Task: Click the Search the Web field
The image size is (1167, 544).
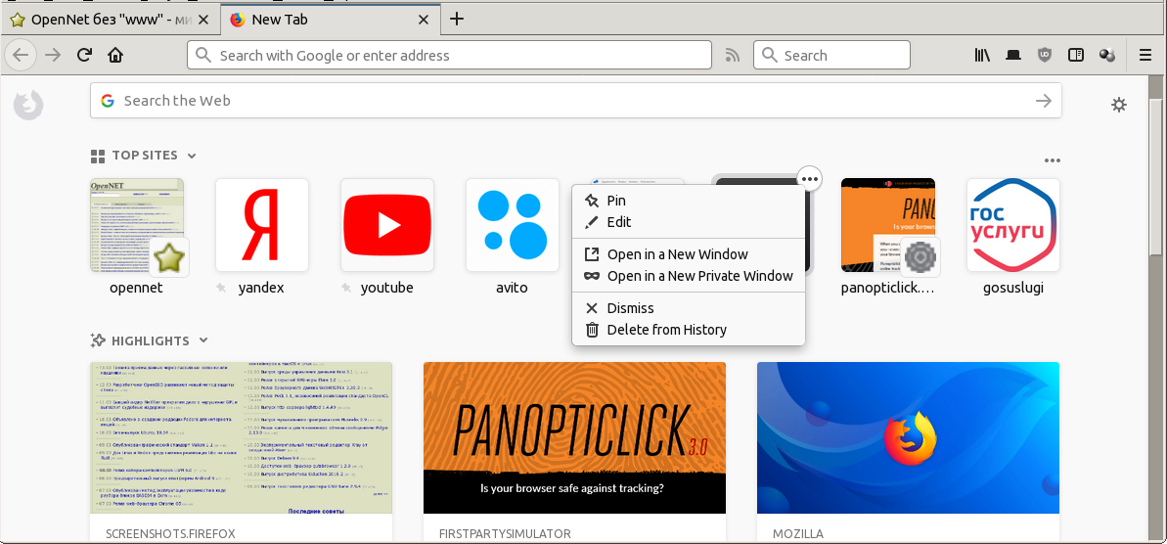Action: coord(575,101)
